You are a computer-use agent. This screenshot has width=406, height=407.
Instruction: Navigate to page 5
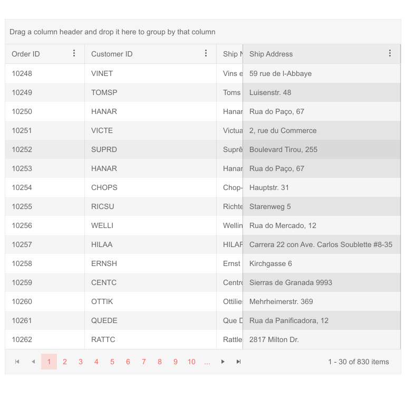[x=112, y=362]
